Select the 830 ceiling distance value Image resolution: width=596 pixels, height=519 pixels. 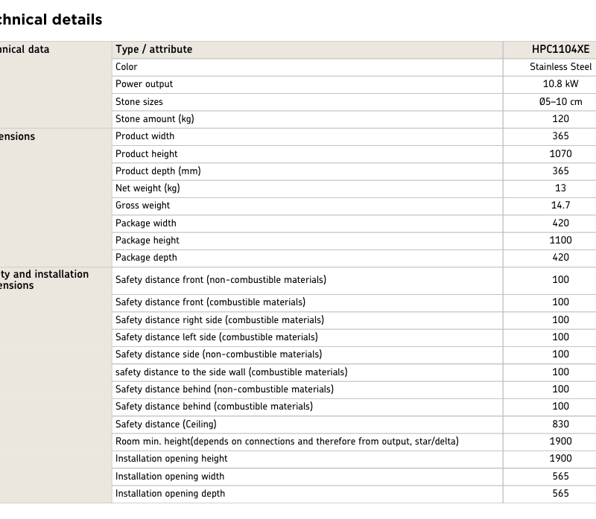pos(560,424)
